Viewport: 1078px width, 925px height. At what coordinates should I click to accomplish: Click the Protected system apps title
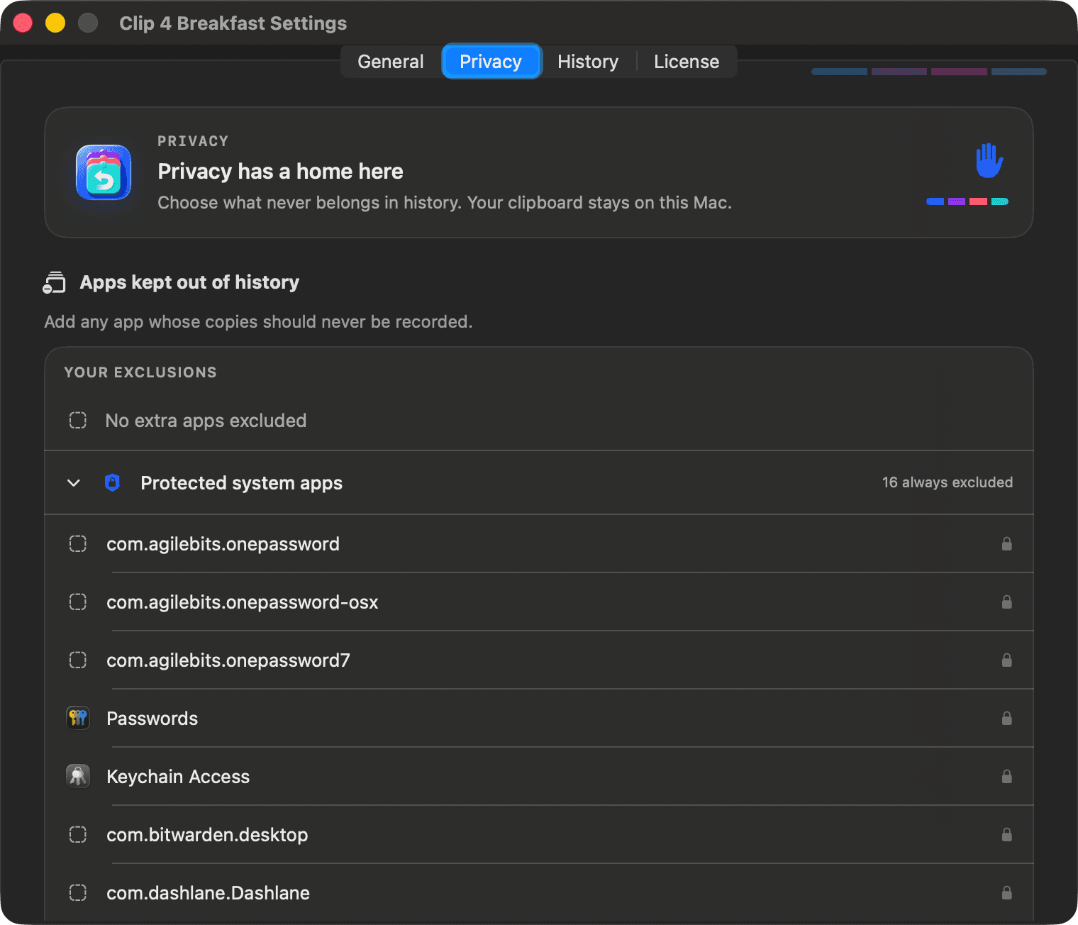tap(241, 483)
